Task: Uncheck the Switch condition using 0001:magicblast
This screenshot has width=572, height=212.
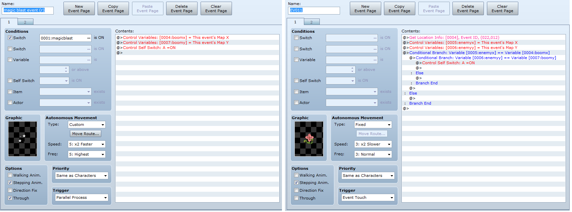Action: 10,38
